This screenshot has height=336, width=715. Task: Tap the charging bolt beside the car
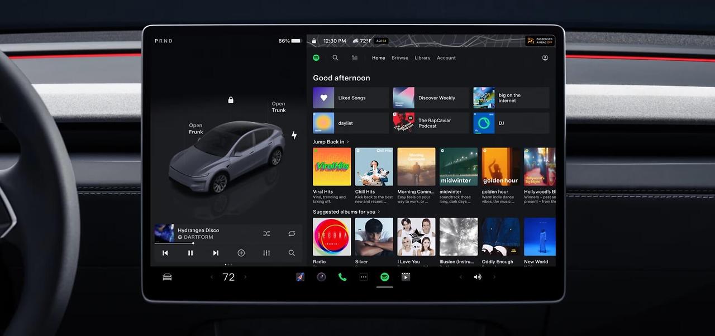[294, 135]
